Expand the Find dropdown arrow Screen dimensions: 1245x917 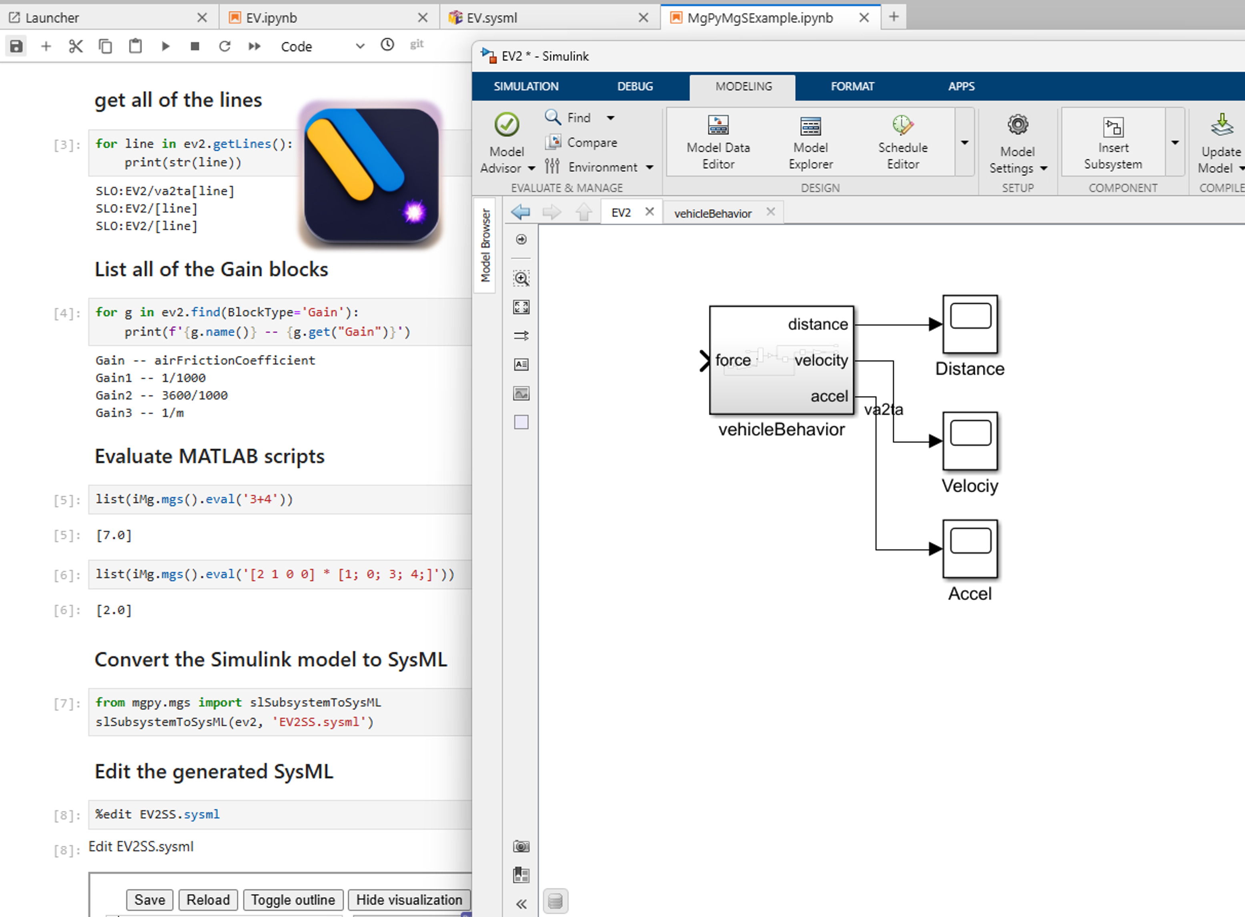610,118
